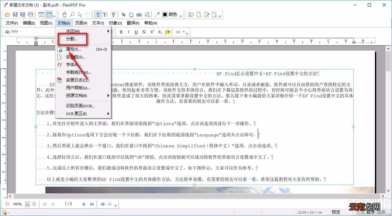Select the Crop tool icon

tap(123, 15)
